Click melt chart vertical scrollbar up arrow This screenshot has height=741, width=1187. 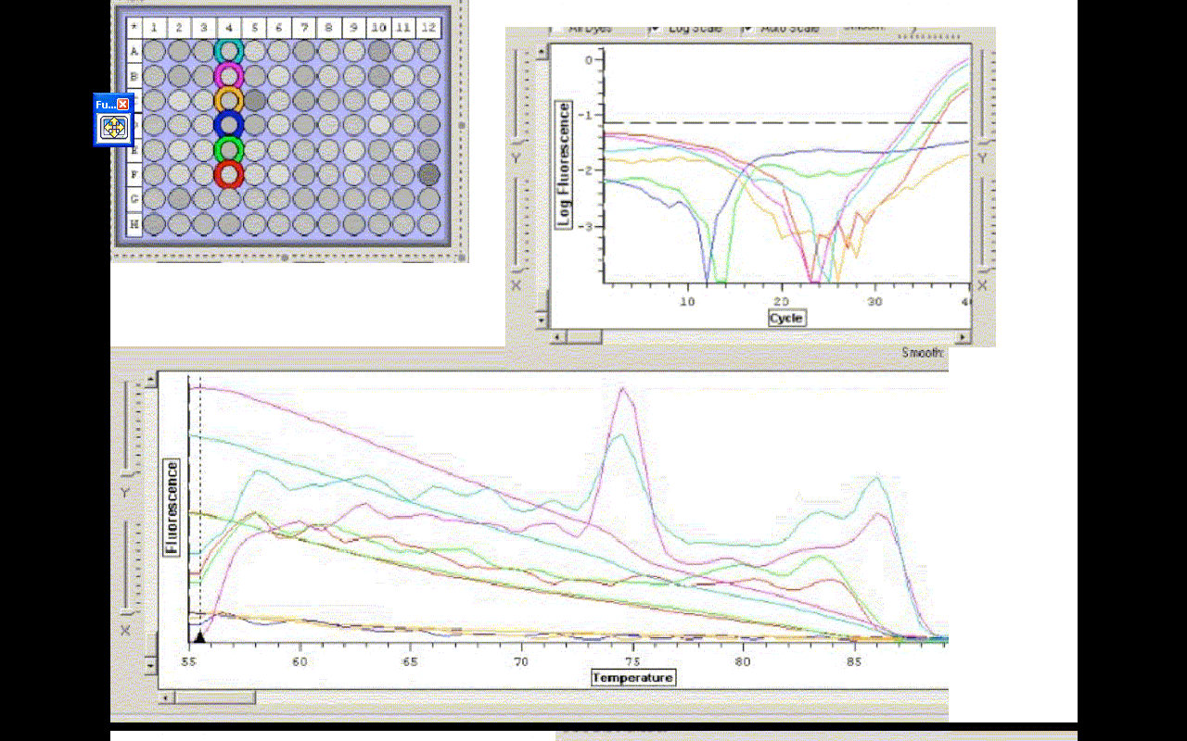coord(150,379)
